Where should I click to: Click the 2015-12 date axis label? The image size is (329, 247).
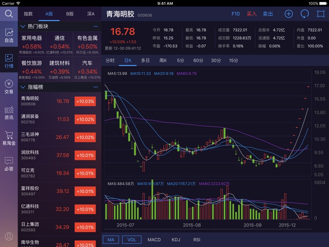[287, 225]
